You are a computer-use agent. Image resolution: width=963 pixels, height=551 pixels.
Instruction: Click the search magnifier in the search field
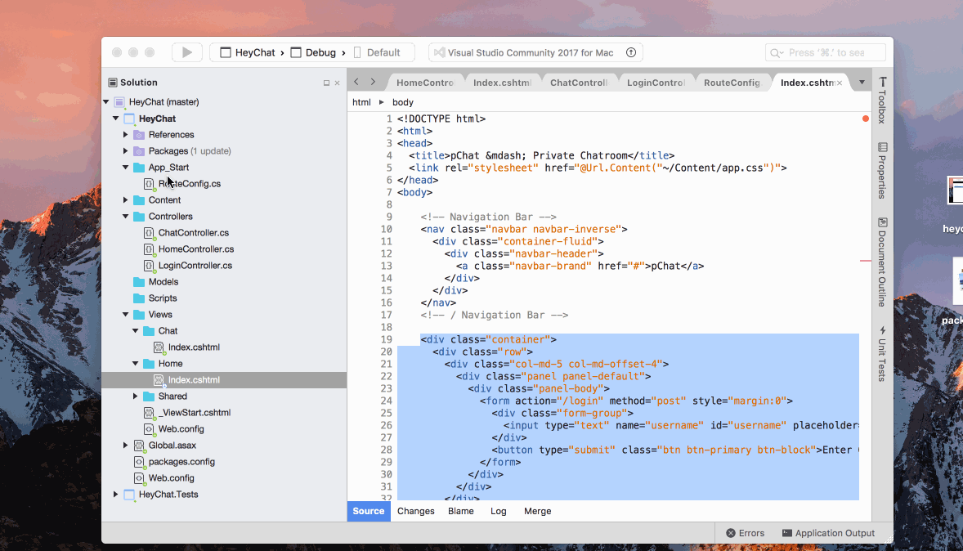point(774,52)
